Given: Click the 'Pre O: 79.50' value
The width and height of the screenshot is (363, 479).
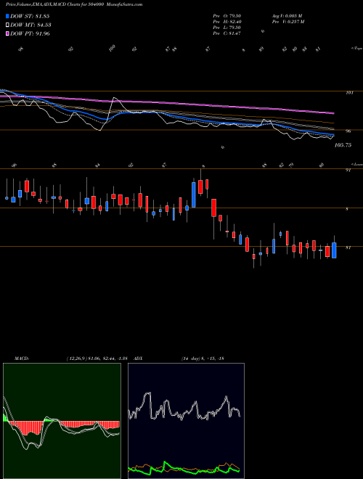Looking at the screenshot, I should point(227,16).
